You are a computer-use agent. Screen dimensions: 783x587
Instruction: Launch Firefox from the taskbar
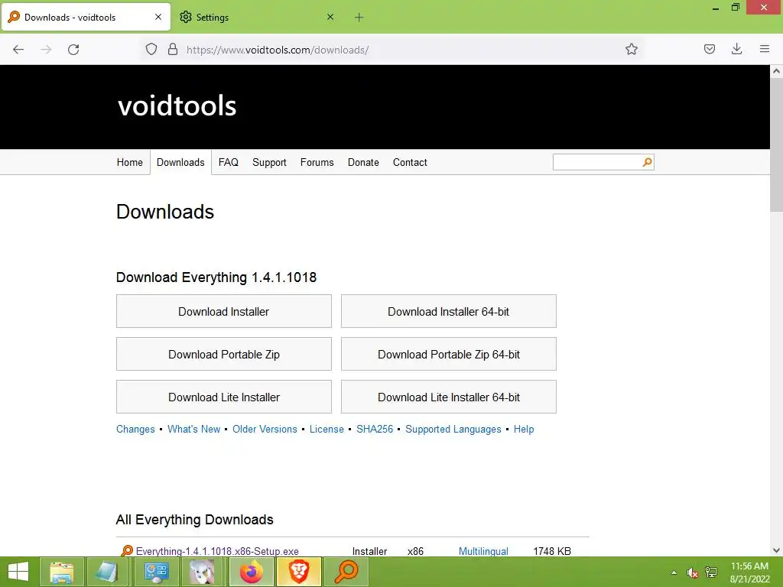(251, 572)
